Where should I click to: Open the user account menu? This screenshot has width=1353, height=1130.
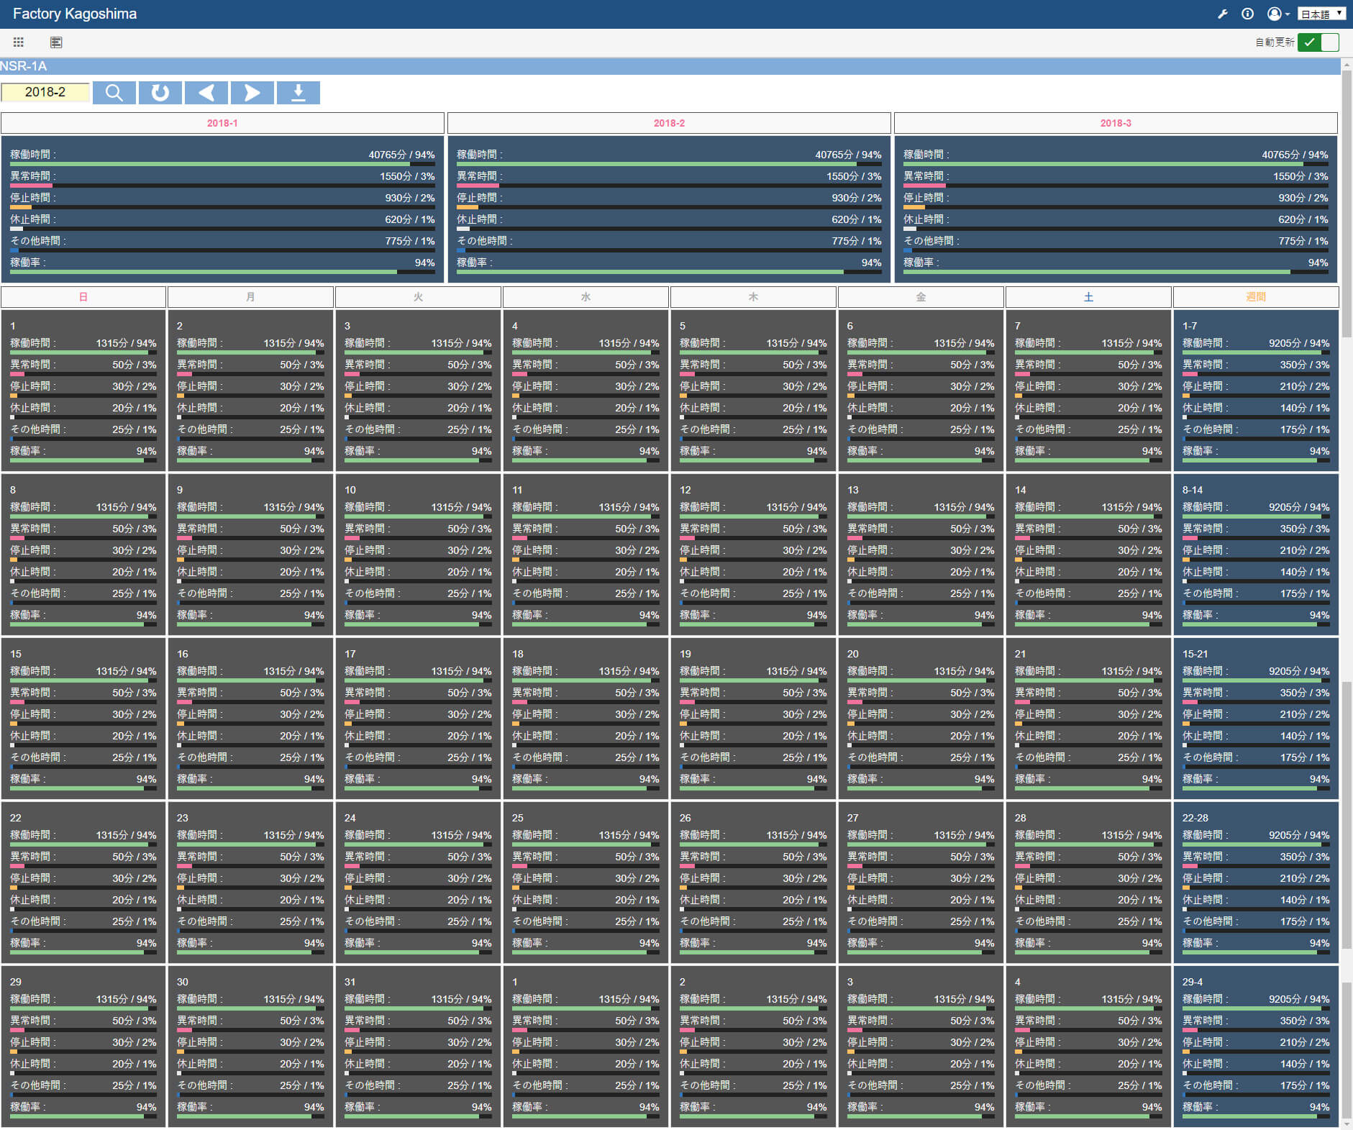click(1278, 14)
